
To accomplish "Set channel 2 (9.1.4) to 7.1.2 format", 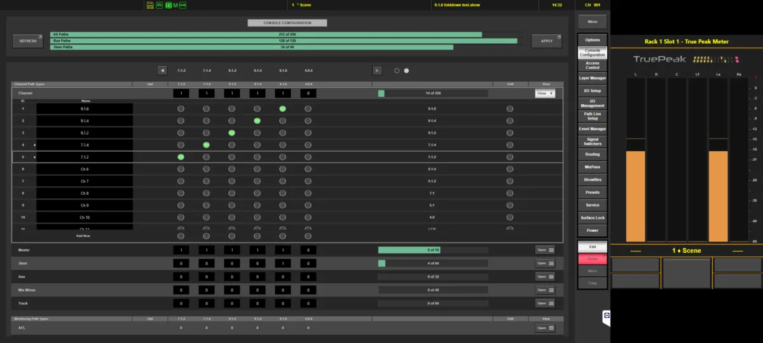I will click(181, 121).
